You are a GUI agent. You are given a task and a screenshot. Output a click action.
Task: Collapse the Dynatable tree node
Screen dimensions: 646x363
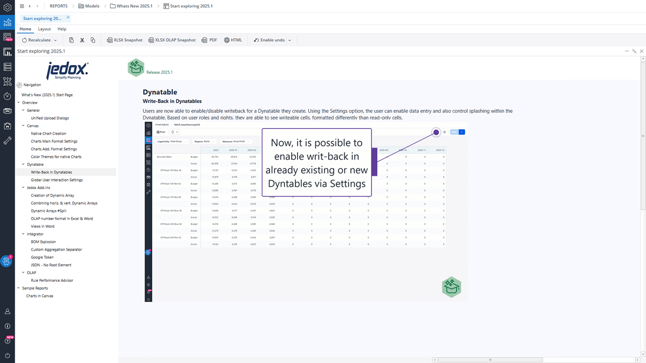pos(23,164)
